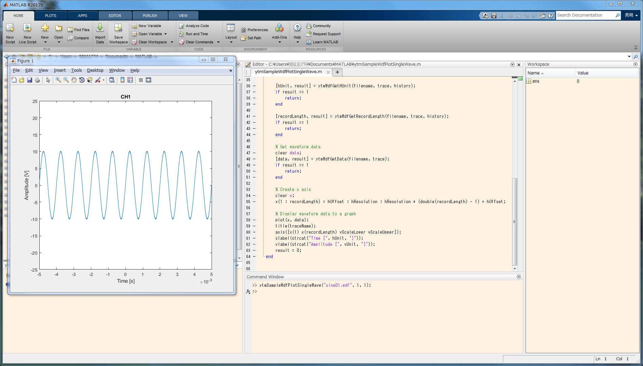This screenshot has width=643, height=366.
Task: Switch to the PLOTS ribbon tab
Action: (51, 16)
